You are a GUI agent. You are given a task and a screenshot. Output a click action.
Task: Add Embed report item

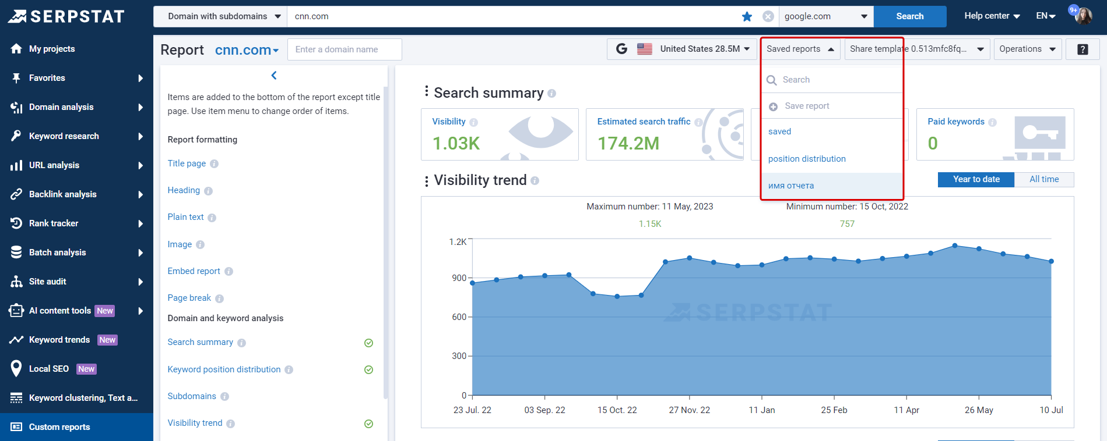194,271
